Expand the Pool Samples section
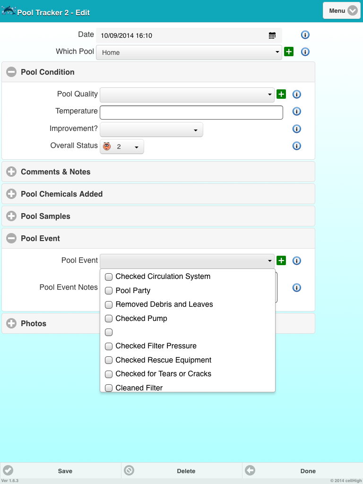 [158, 216]
